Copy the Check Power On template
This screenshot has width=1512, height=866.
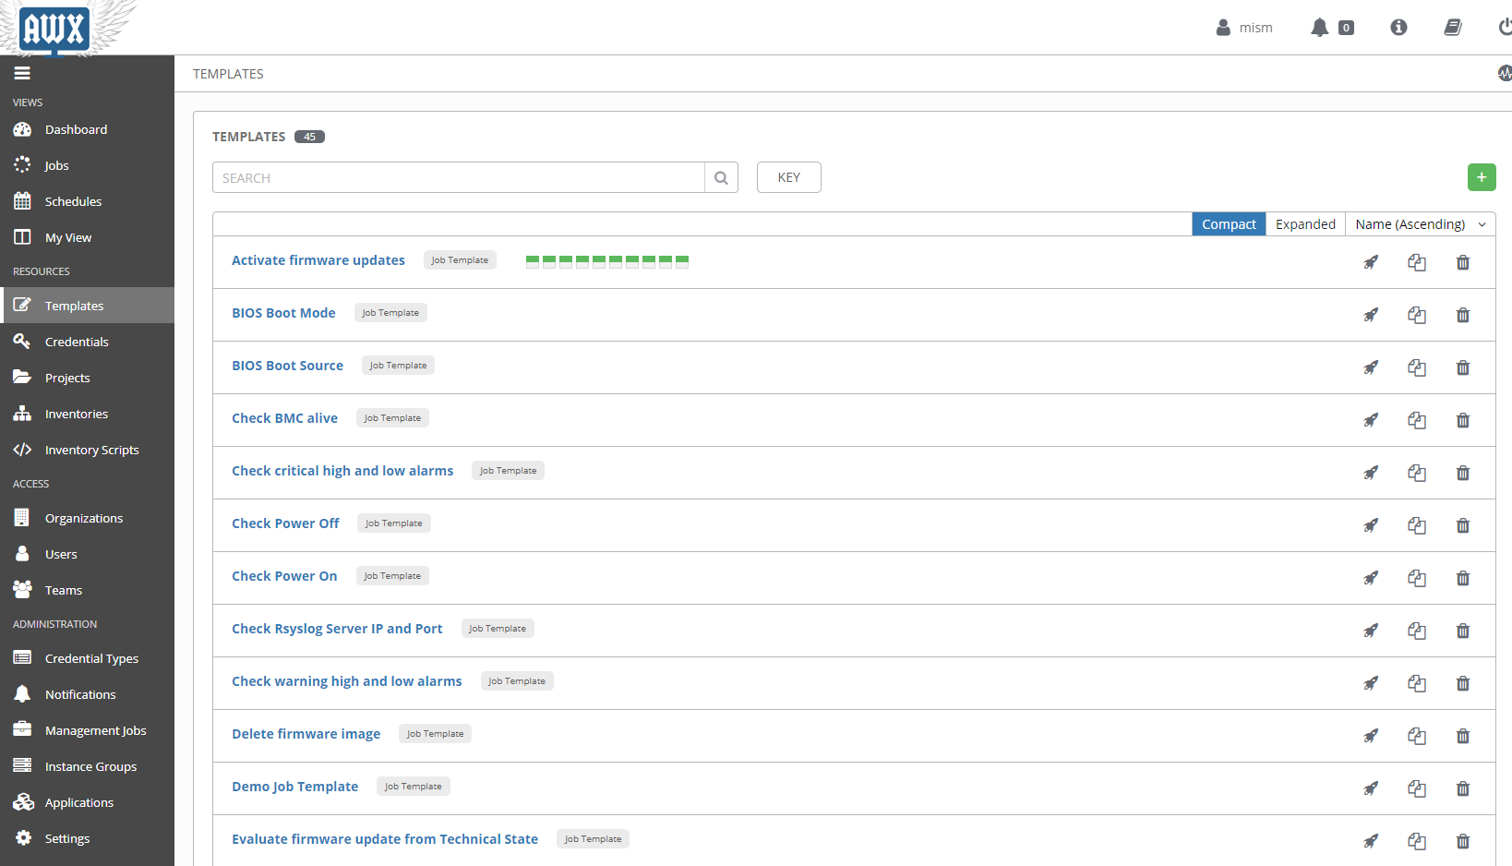[x=1417, y=578]
